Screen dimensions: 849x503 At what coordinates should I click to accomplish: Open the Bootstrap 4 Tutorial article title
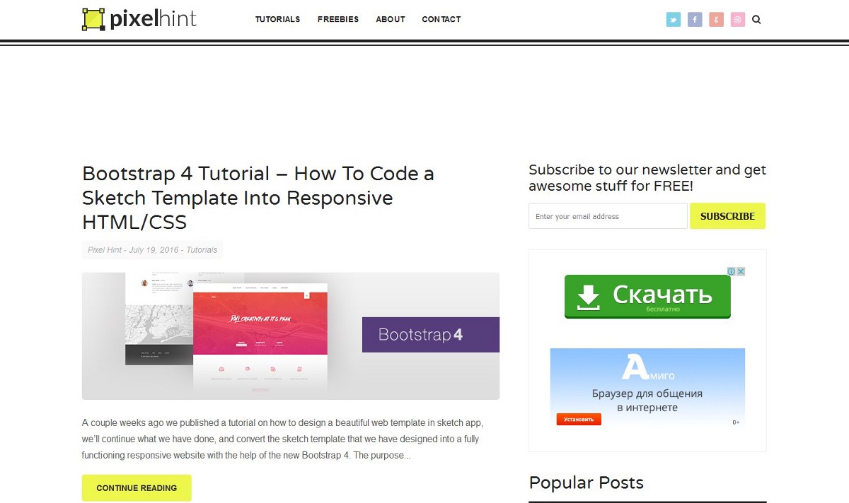(258, 198)
